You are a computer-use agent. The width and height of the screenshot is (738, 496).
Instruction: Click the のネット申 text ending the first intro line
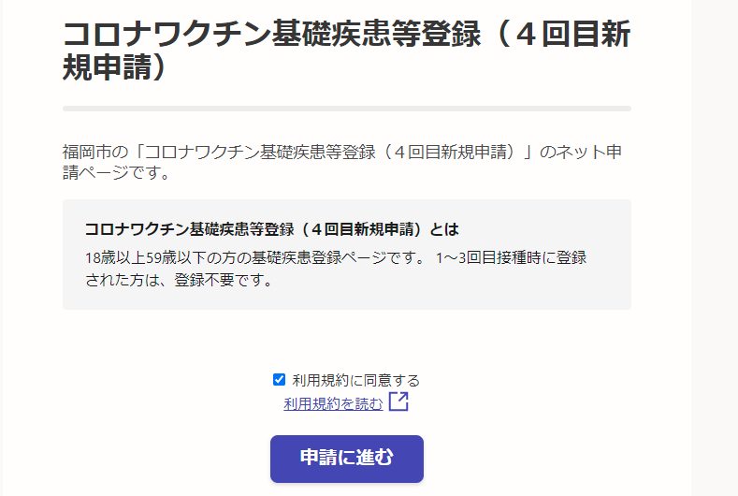point(581,153)
